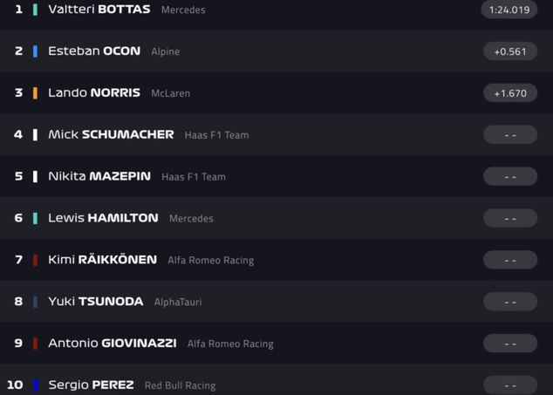Click McLaren orange color bar beside Norris

click(35, 93)
